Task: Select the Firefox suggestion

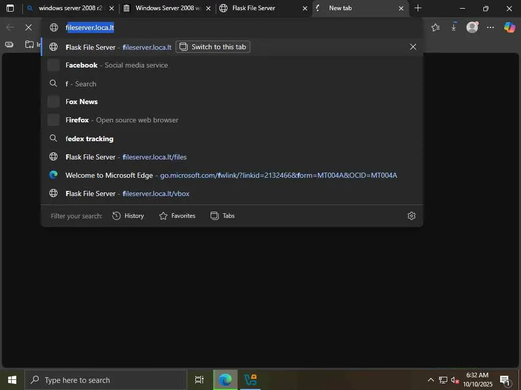Action: click(232, 120)
